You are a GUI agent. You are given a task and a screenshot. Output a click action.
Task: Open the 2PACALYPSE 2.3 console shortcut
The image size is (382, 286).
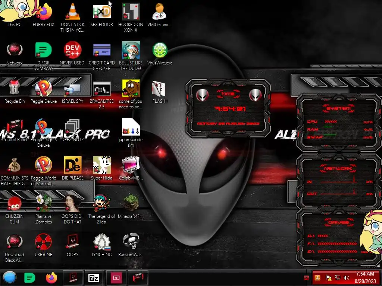pos(101,95)
